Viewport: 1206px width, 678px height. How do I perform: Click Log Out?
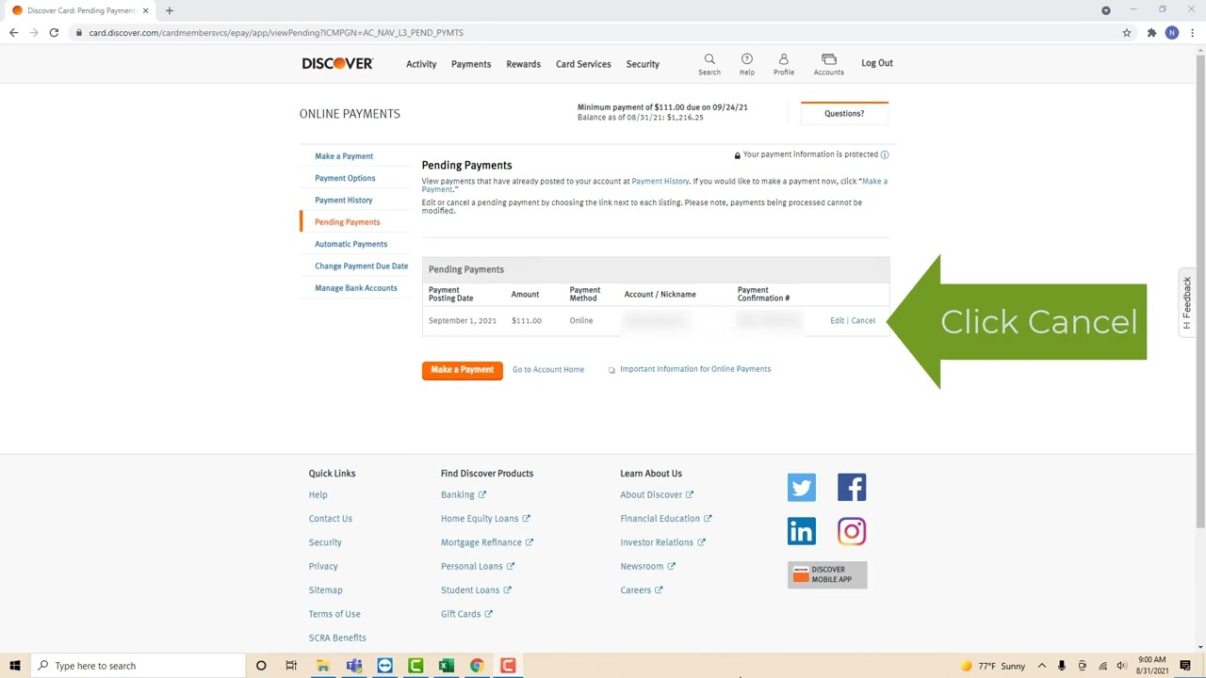(x=876, y=63)
